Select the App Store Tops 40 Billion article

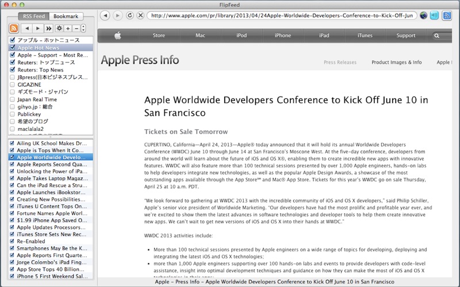51,269
